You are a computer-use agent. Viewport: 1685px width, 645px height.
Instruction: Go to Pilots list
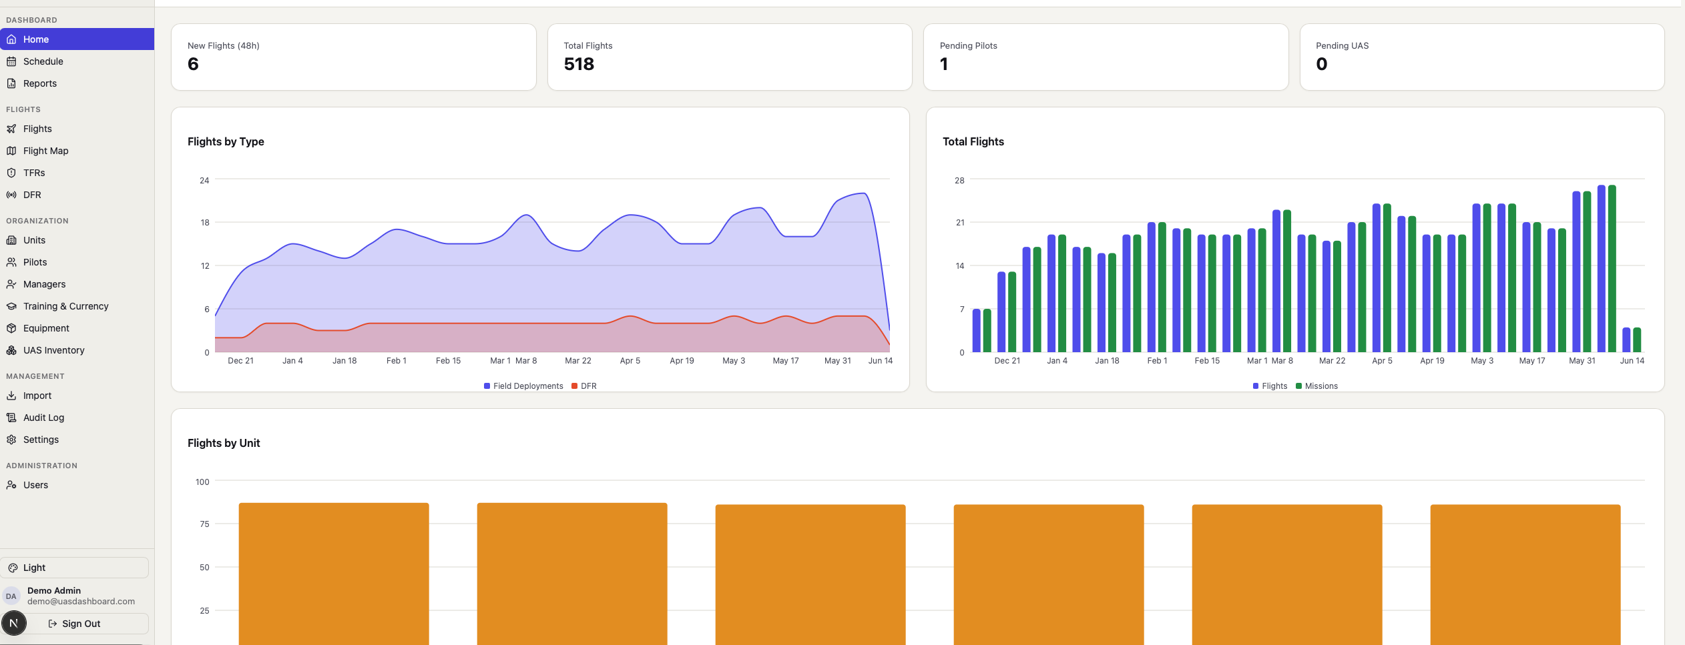pyautogui.click(x=77, y=262)
